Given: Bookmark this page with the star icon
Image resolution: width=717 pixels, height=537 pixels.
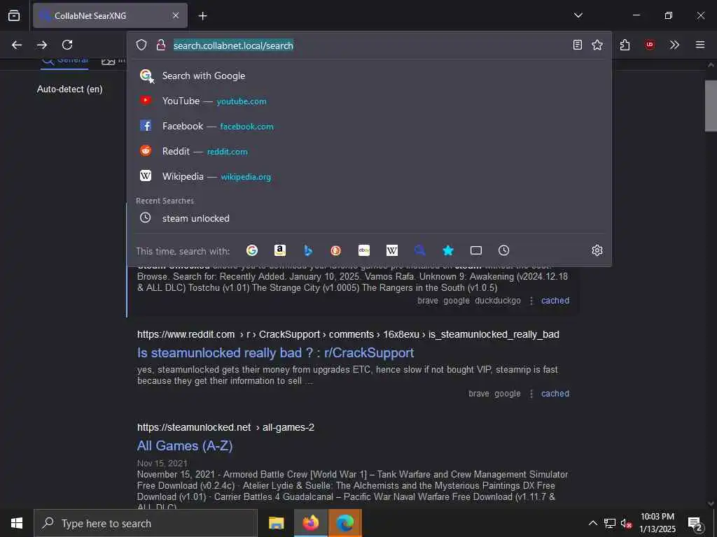Looking at the screenshot, I should pyautogui.click(x=597, y=45).
